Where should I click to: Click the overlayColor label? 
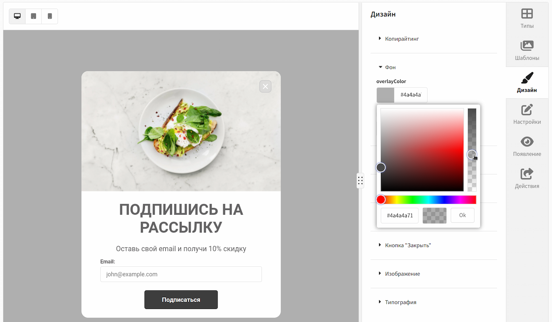click(x=391, y=81)
